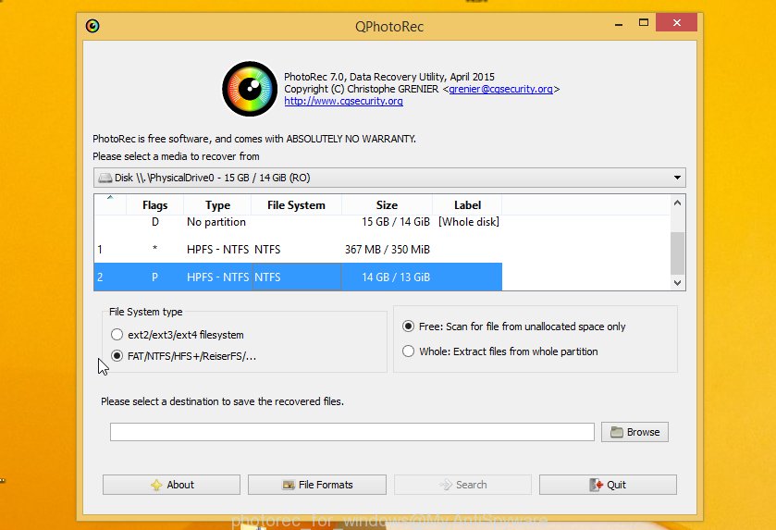Click the Search arrow icon
The image size is (776, 530).
[446, 485]
